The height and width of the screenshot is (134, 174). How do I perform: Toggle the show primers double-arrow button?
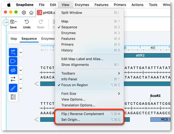tap(13, 70)
